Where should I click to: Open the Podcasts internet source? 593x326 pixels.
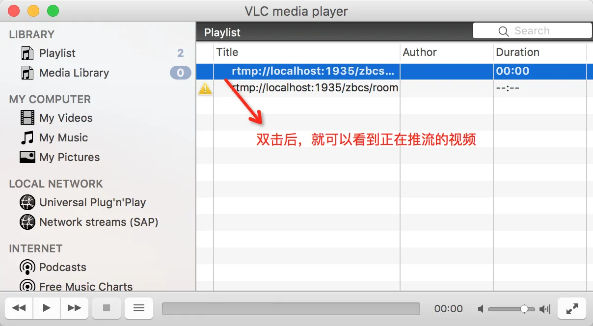[x=63, y=267]
